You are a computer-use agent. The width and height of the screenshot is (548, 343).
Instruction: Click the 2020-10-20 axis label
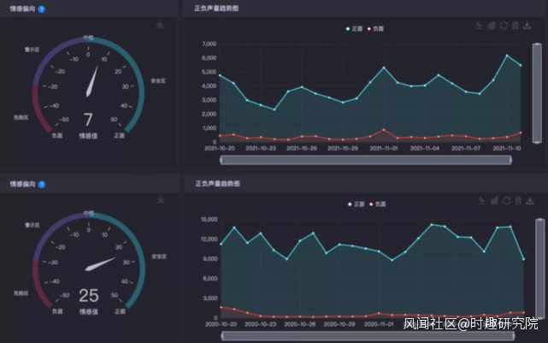(221, 324)
